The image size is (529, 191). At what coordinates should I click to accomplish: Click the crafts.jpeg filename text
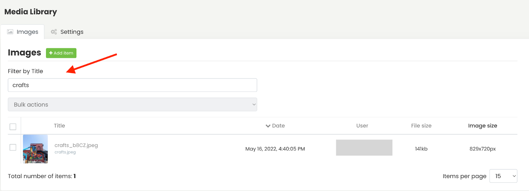point(65,152)
